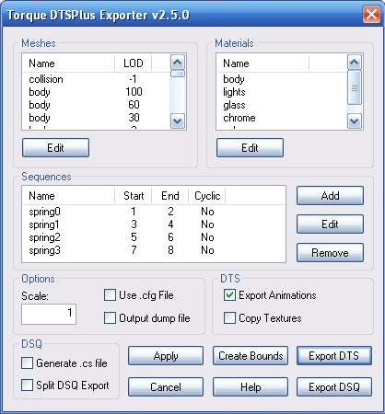The image size is (385, 414).
Task: Click the Edit button under Materials
Action: (x=250, y=147)
